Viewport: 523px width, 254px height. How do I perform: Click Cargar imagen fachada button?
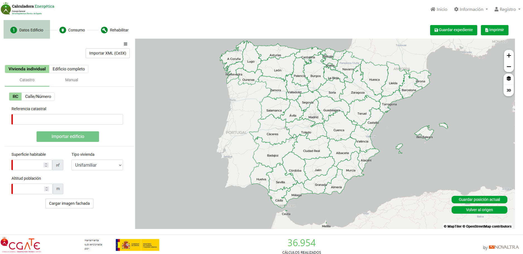pyautogui.click(x=69, y=203)
